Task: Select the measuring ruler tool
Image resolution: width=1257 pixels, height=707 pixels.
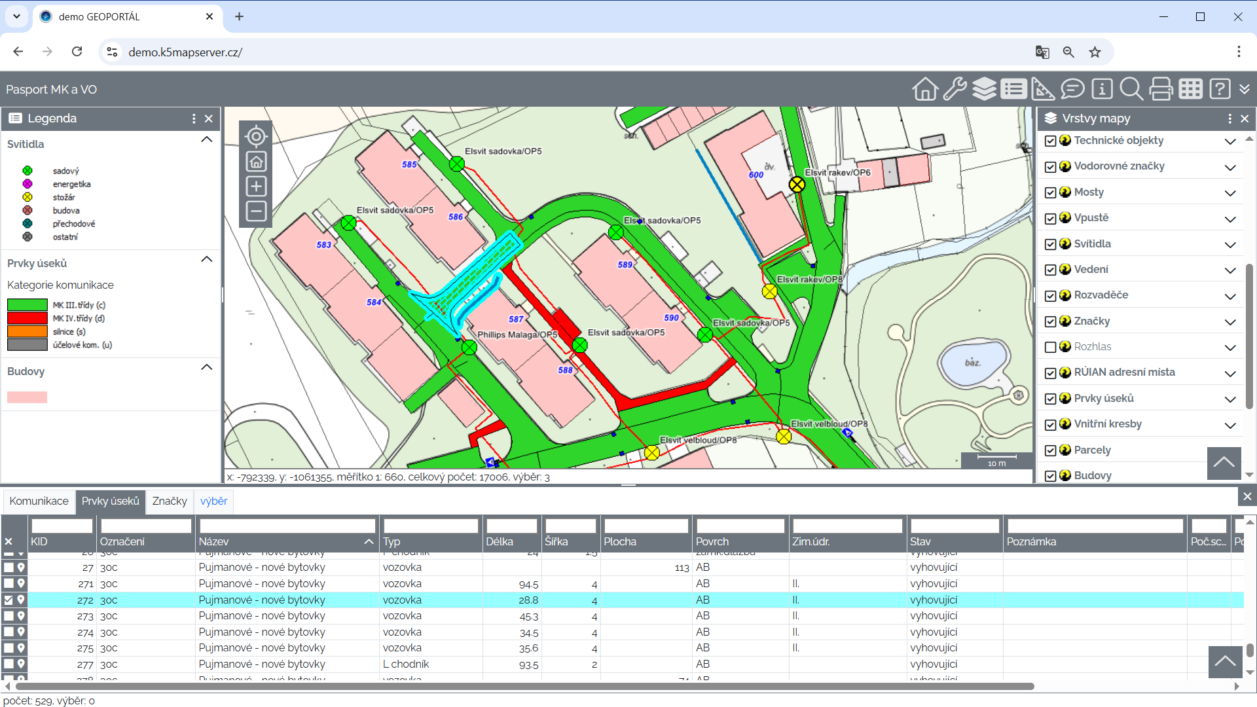Action: [x=1043, y=89]
